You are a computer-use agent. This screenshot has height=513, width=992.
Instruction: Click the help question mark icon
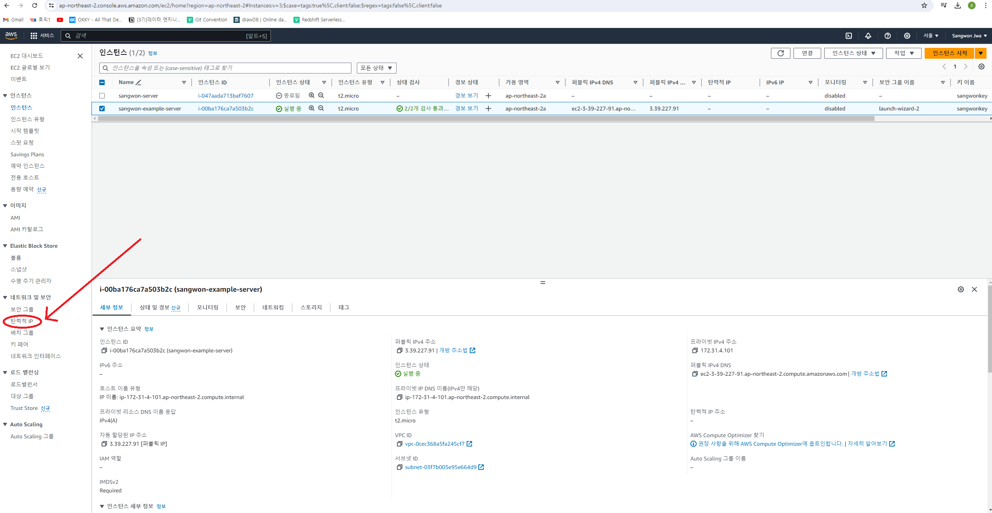888,36
